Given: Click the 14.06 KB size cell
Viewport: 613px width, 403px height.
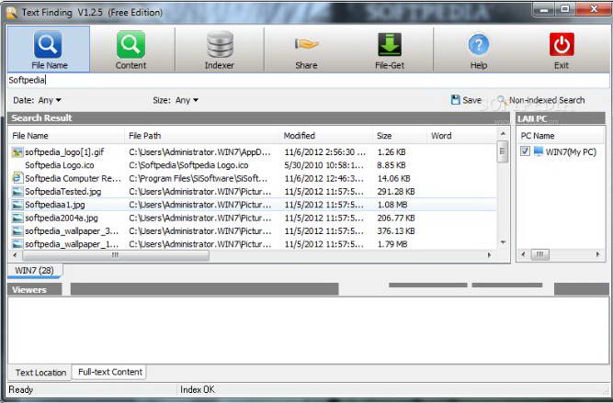Looking at the screenshot, I should 393,178.
